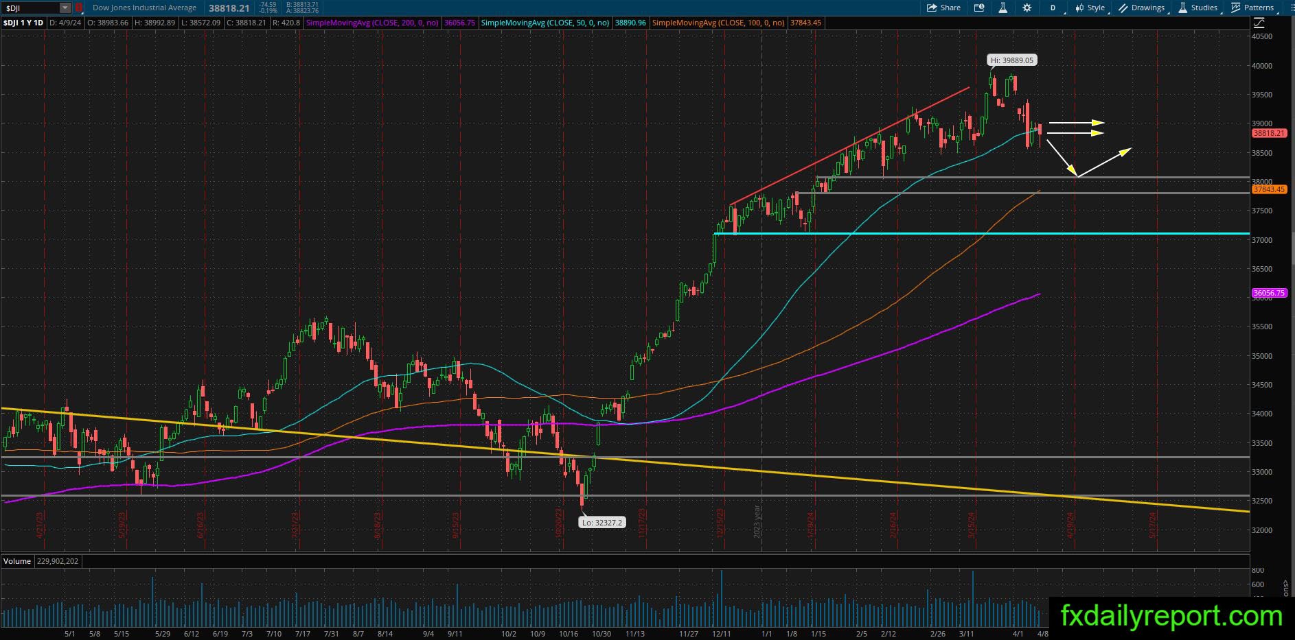Click the $DJI 1 Y 1D chart label

pos(23,23)
